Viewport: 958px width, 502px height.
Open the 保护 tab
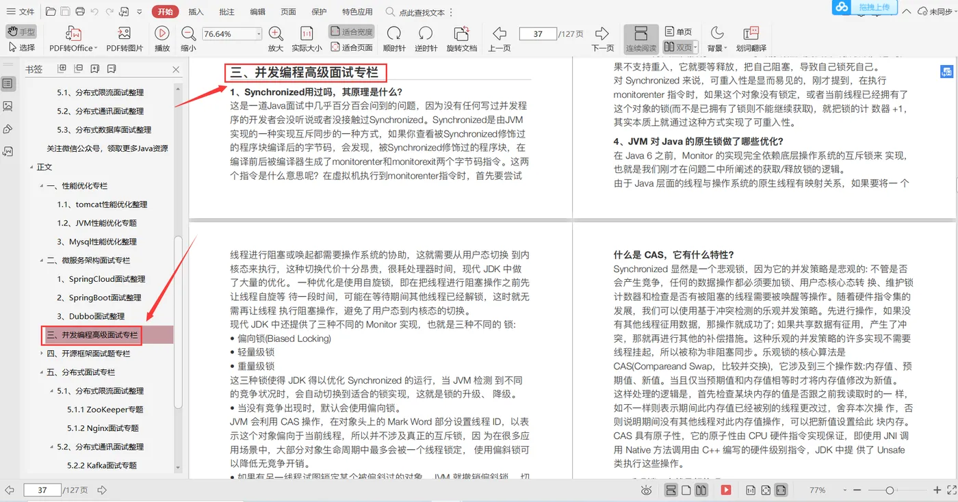319,12
